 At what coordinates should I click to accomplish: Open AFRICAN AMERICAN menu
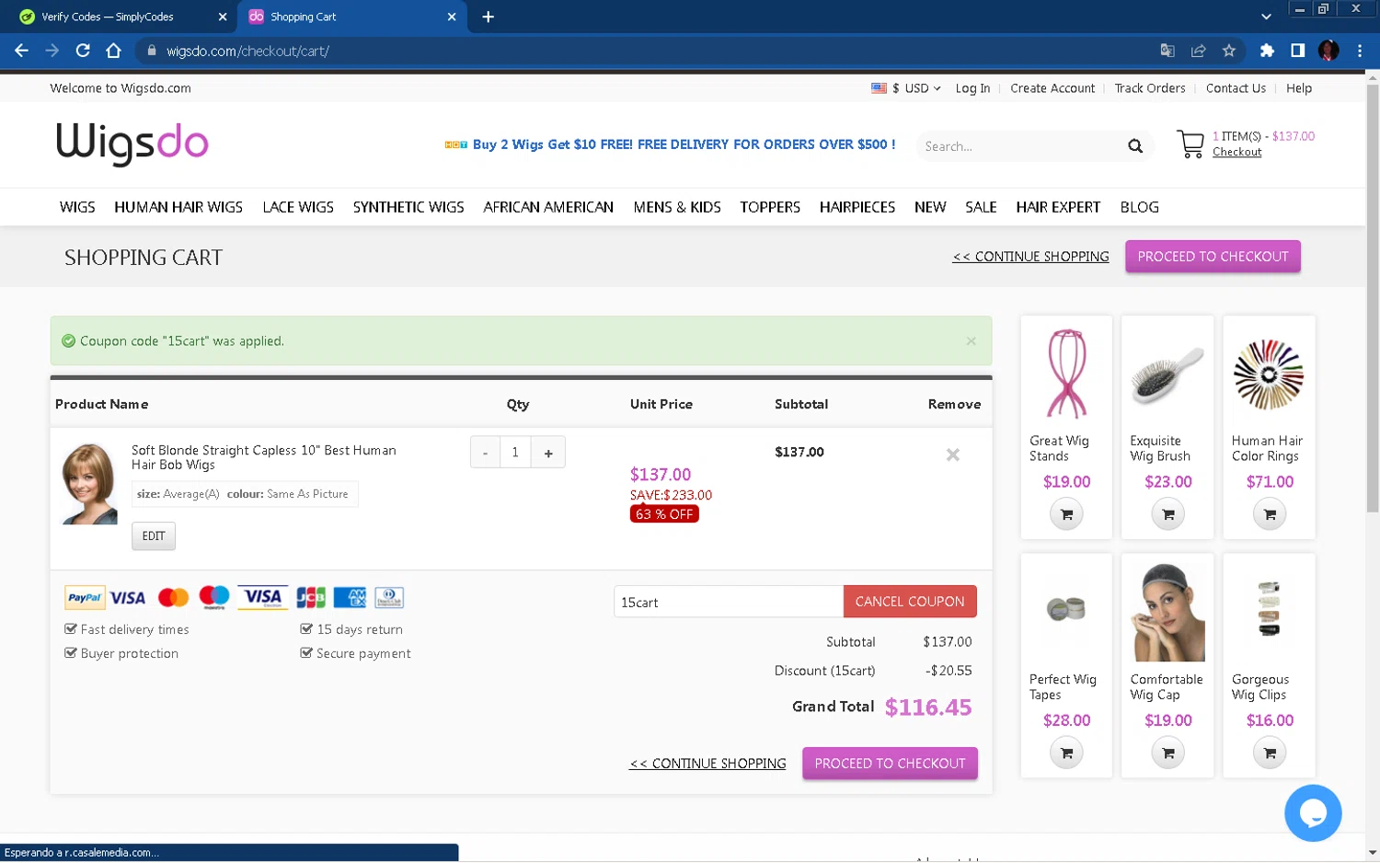coord(548,208)
